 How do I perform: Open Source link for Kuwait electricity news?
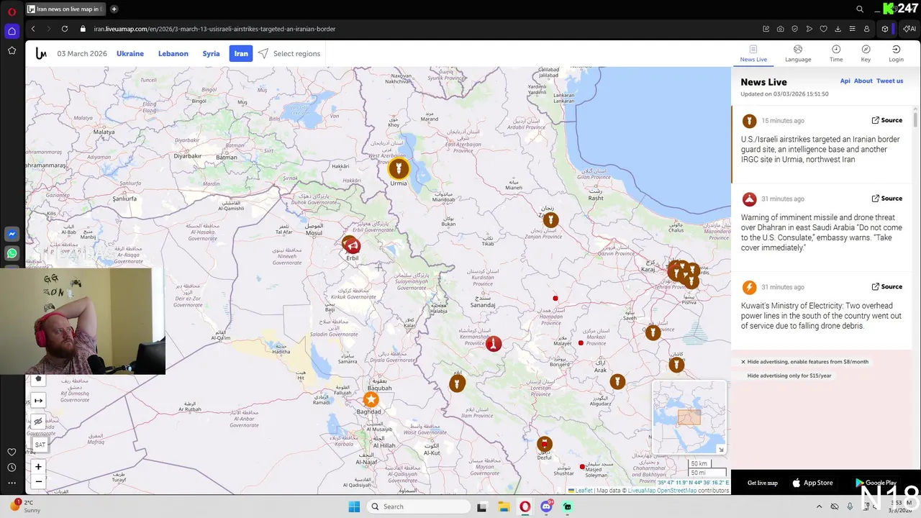(887, 286)
